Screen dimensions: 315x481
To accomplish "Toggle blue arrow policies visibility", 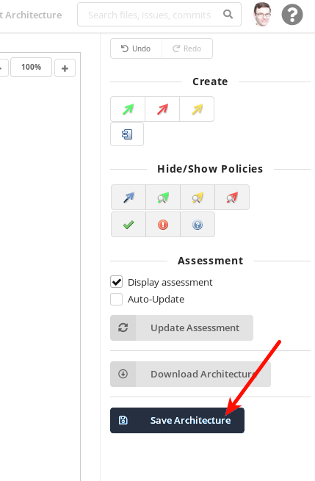I will [x=128, y=198].
